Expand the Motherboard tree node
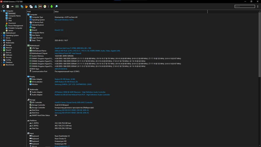This screenshot has height=147, width=261. 2,33
